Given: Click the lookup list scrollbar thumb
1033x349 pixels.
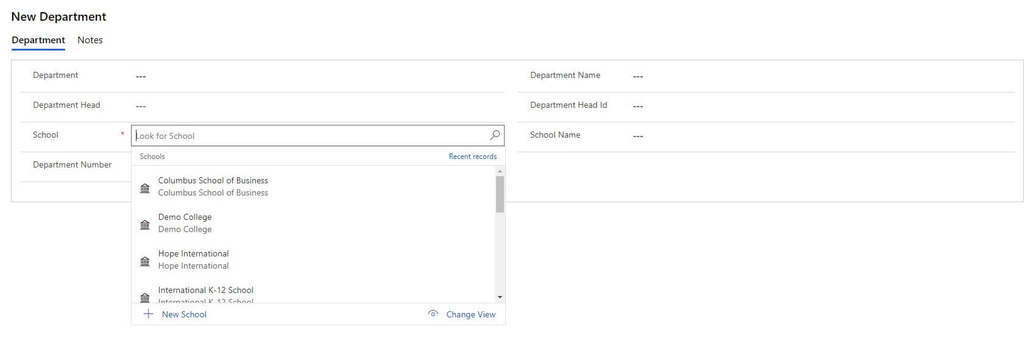Looking at the screenshot, I should click(500, 194).
